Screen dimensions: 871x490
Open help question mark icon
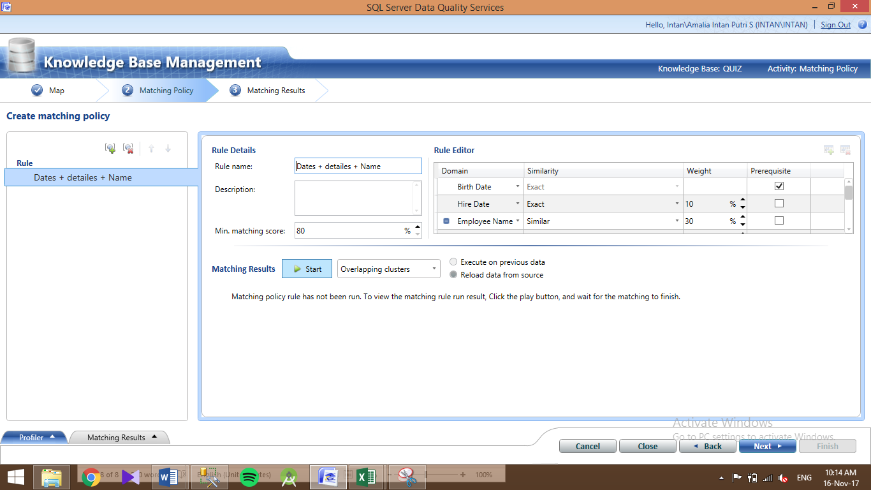pyautogui.click(x=862, y=25)
